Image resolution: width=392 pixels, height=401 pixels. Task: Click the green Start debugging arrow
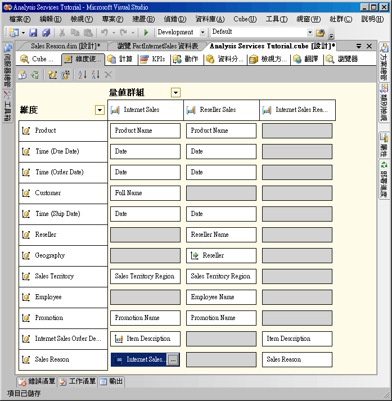pos(146,33)
